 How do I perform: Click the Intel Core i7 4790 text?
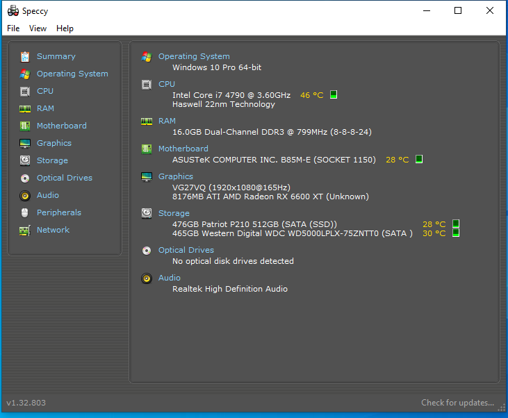coord(231,95)
